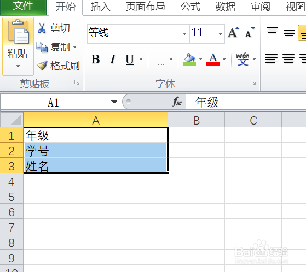Decrease font size with small A
The height and width of the screenshot is (272, 306).
tap(250, 33)
